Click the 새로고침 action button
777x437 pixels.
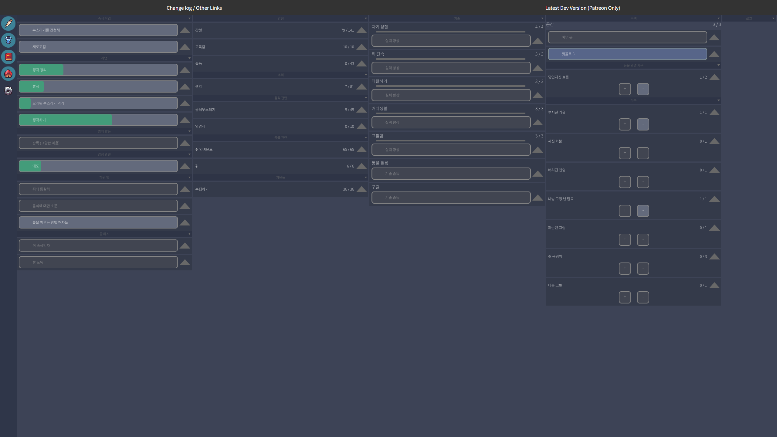(x=98, y=47)
